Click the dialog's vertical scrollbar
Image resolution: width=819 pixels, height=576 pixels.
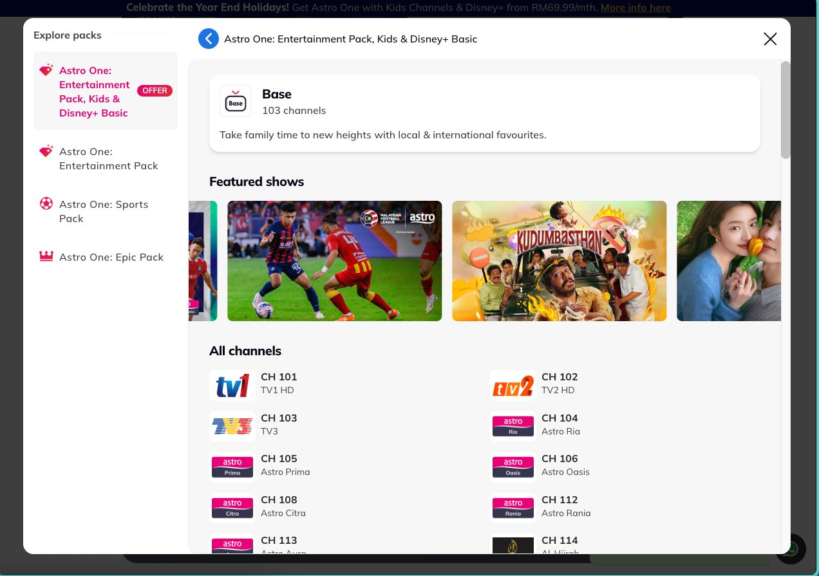point(786,110)
